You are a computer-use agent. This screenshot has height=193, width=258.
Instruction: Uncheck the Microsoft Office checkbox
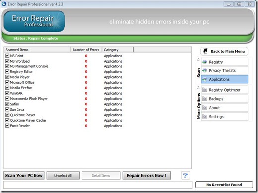click(x=7, y=82)
